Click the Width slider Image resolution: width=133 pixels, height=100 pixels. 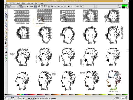(x=11, y=7)
